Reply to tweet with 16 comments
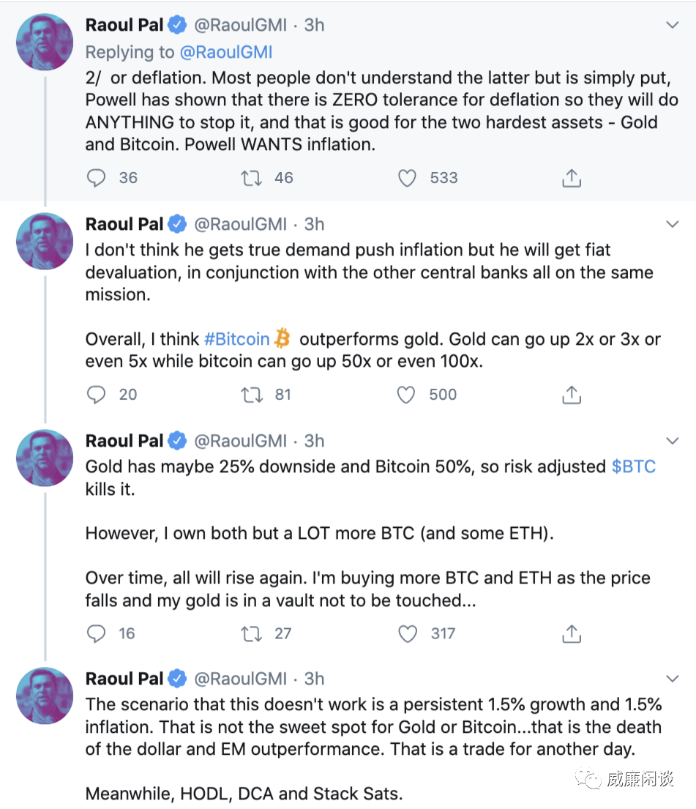 coord(97,633)
